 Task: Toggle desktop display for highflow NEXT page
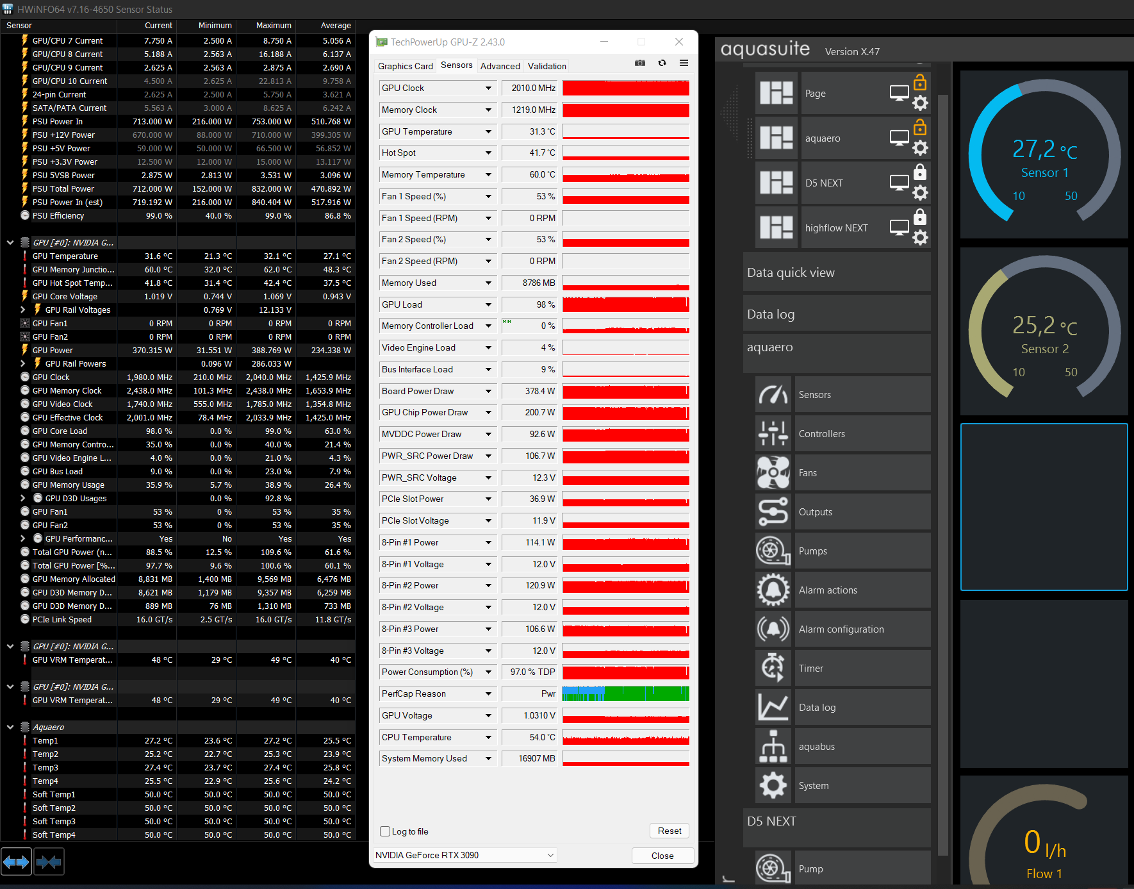coord(900,228)
